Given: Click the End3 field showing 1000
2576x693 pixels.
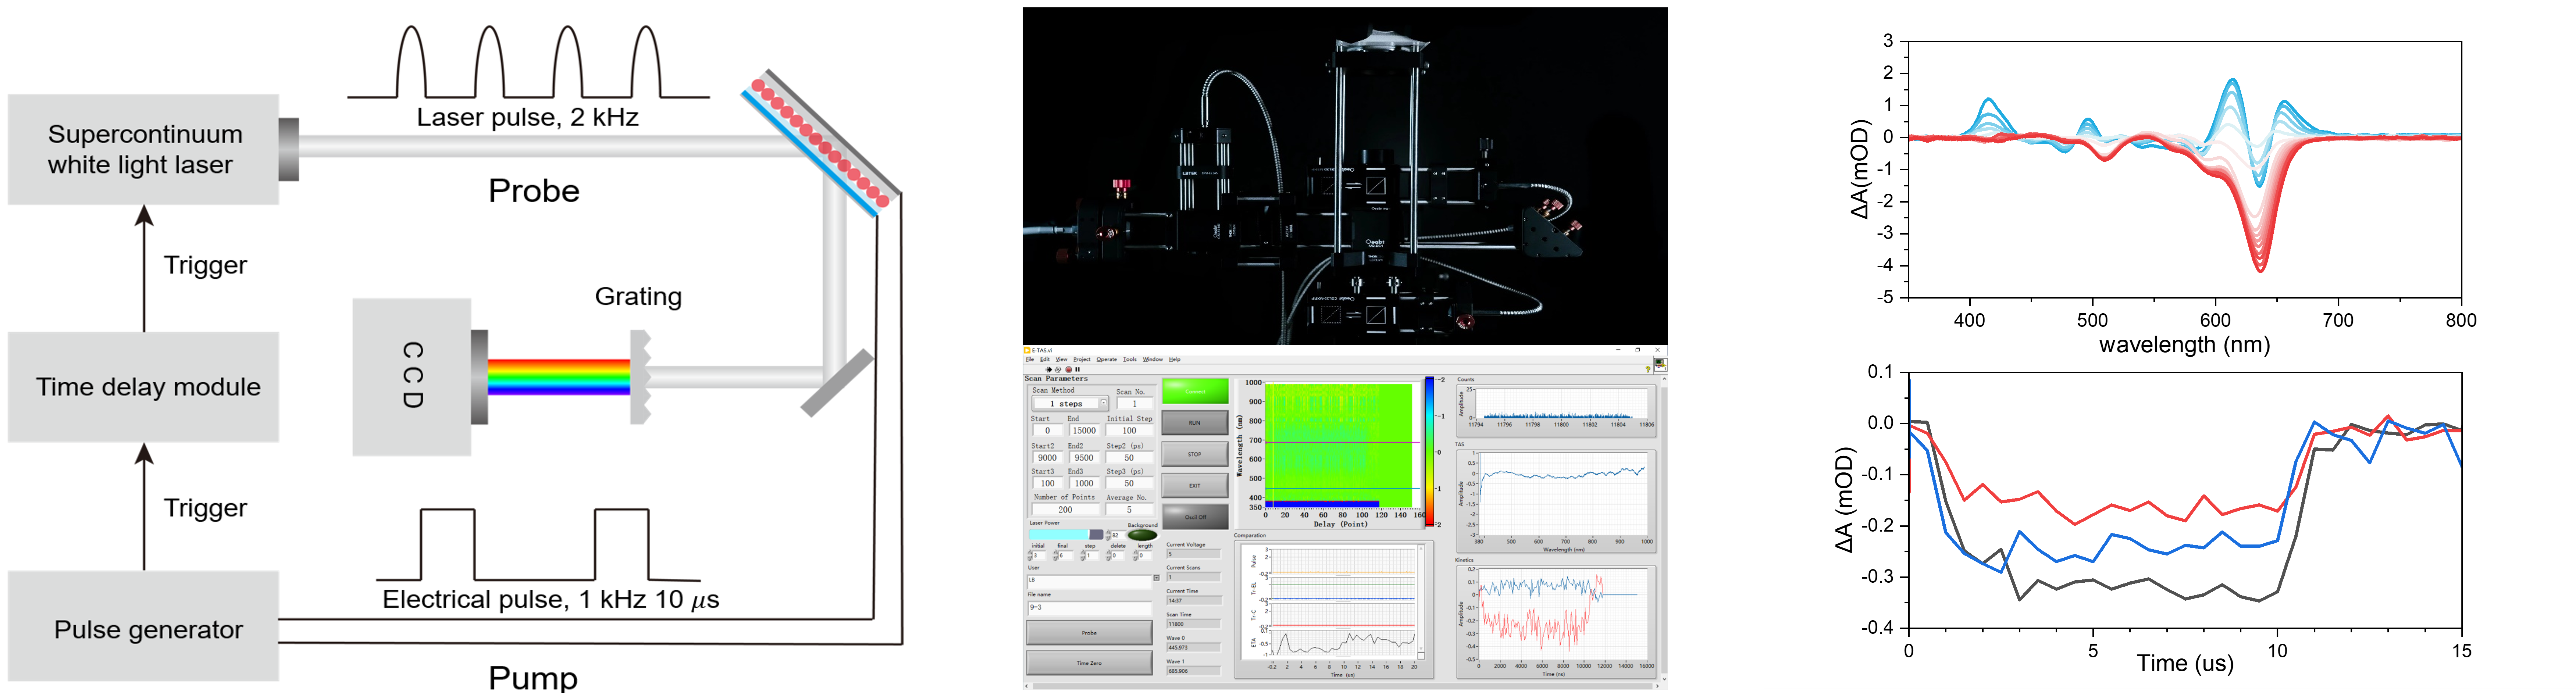Looking at the screenshot, I should pos(1084,483).
